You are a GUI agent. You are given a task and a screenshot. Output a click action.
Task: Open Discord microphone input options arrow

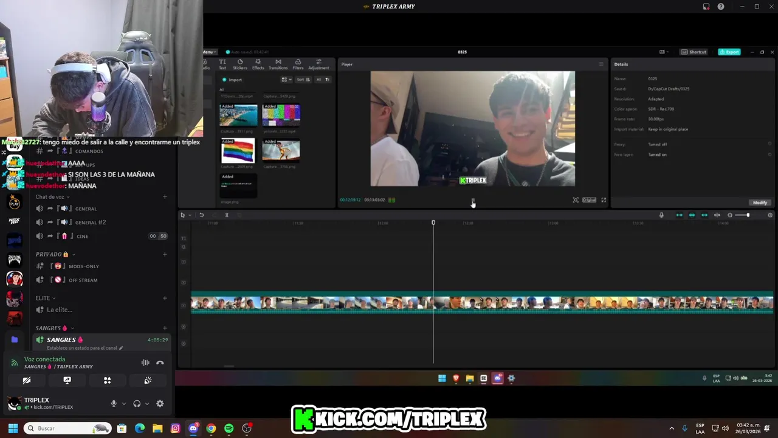coord(124,403)
